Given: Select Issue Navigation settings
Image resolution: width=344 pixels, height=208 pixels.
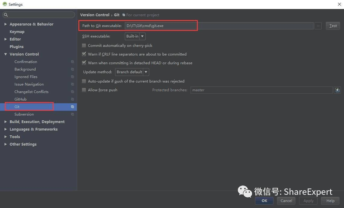Looking at the screenshot, I should coord(29,84).
